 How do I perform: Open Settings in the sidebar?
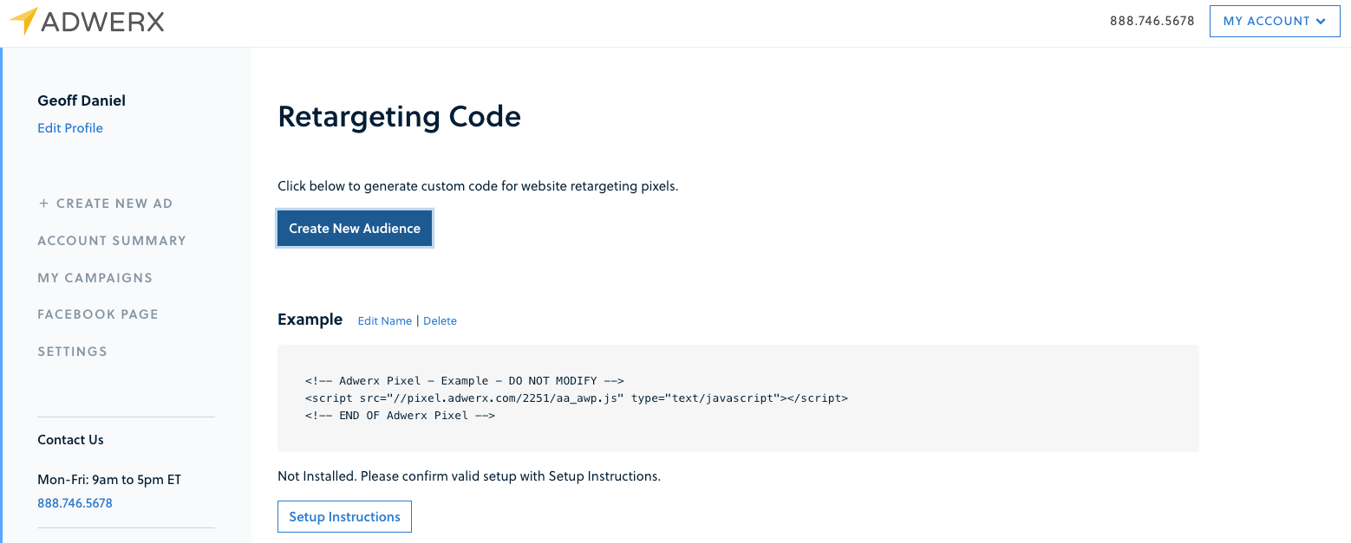72,352
